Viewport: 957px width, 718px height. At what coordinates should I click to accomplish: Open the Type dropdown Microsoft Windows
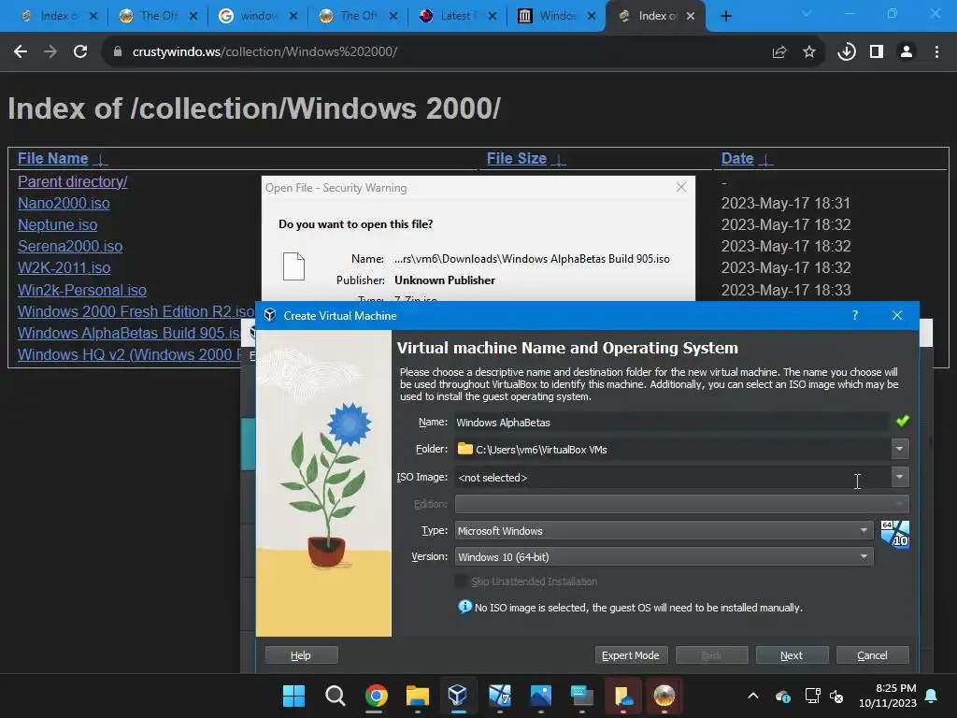664,531
